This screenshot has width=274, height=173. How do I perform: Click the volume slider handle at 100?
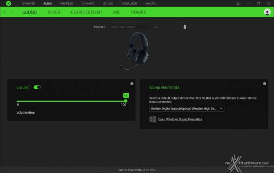click(126, 101)
